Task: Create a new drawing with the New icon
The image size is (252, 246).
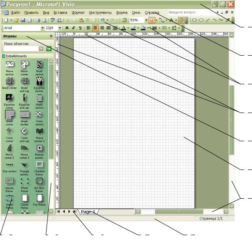Action: 6,20
